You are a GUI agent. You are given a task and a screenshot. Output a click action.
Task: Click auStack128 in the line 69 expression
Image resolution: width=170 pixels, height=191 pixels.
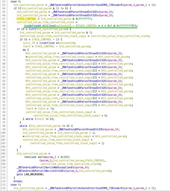point(64,26)
